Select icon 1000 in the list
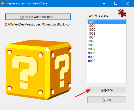This screenshot has width=134, height=110. (107, 22)
